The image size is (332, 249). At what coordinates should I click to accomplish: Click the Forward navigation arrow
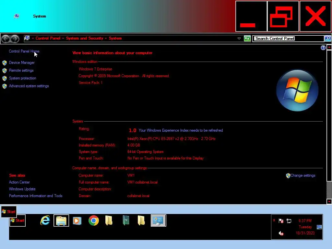tap(15, 39)
